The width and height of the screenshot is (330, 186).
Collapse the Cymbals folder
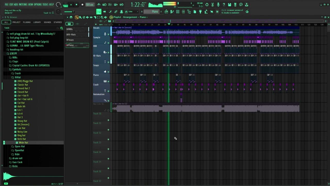coord(15,69)
